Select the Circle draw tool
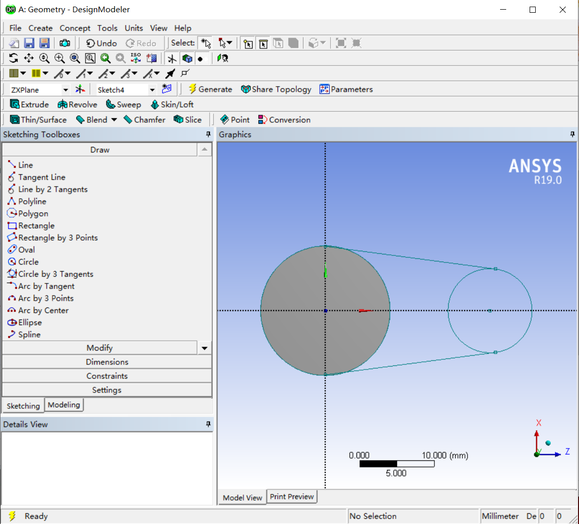The height and width of the screenshot is (524, 579). tap(23, 261)
